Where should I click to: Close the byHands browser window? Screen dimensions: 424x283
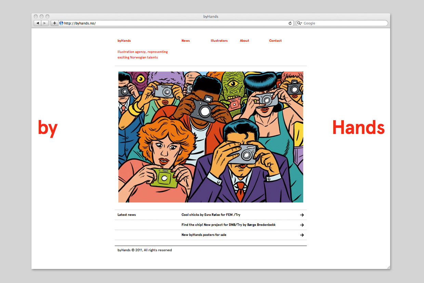click(36, 16)
